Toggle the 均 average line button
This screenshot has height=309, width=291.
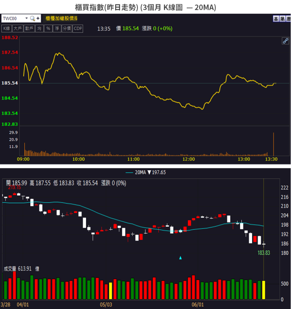(x=39, y=28)
